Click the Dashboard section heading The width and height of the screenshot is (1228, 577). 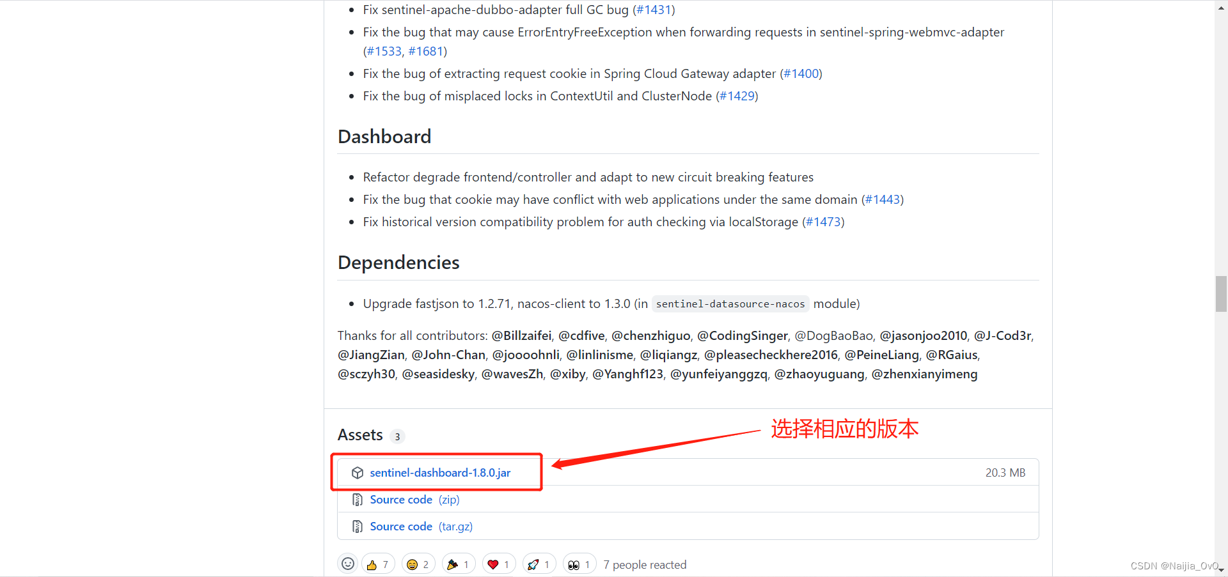[384, 137]
